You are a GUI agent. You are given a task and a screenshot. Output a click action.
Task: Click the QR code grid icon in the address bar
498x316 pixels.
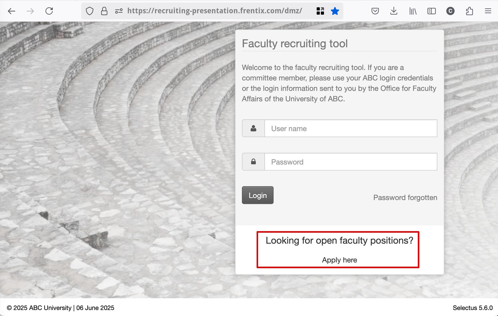coord(320,11)
